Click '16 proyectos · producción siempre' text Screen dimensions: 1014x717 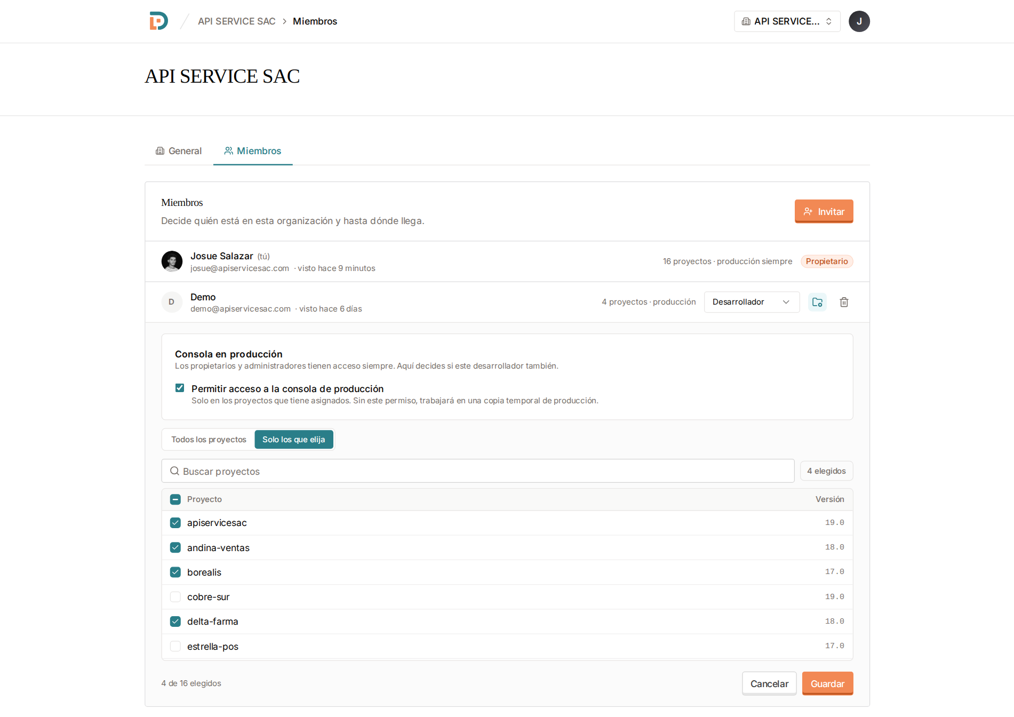click(x=727, y=261)
